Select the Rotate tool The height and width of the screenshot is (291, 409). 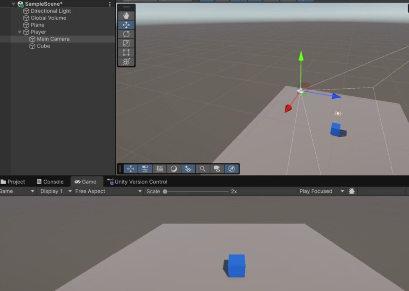[126, 34]
